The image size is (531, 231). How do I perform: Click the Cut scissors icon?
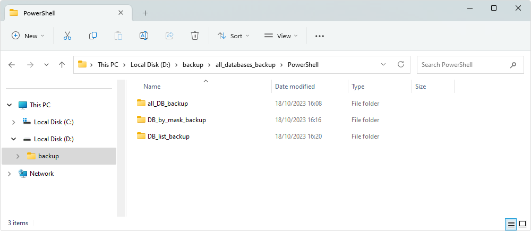(x=67, y=36)
